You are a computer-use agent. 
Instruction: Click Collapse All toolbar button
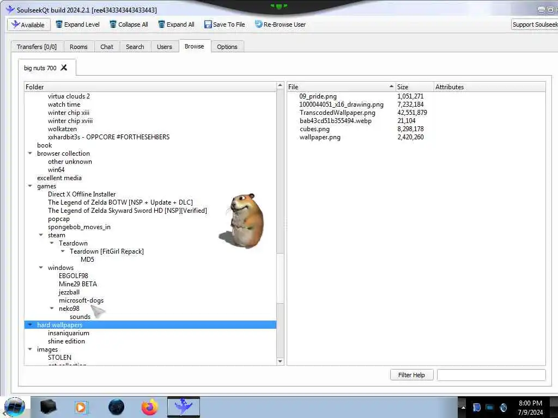click(x=129, y=24)
